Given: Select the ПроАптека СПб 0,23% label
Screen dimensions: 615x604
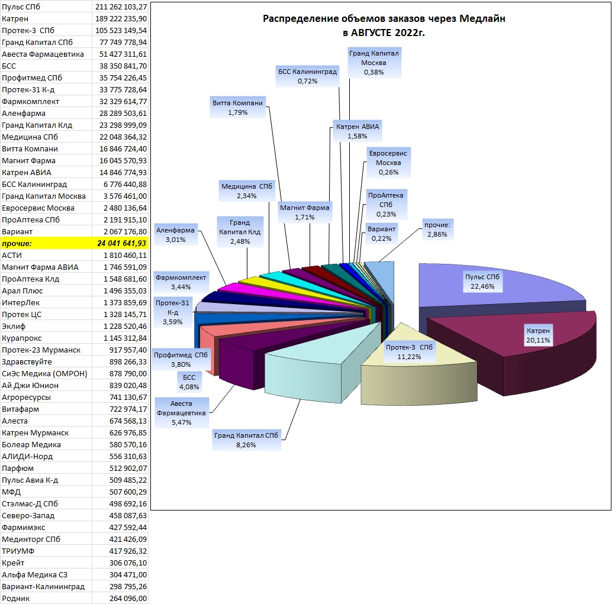Looking at the screenshot, I should tap(386, 205).
